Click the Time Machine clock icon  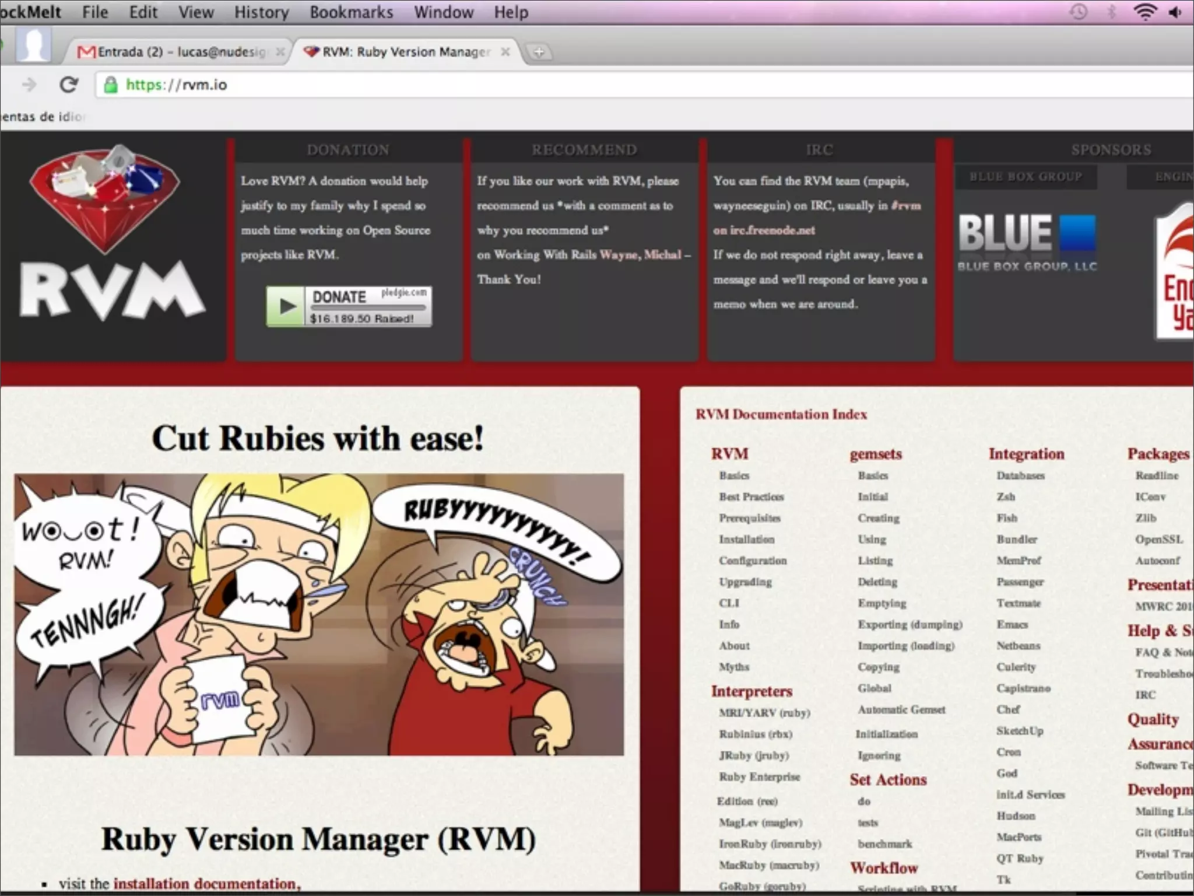[1079, 12]
